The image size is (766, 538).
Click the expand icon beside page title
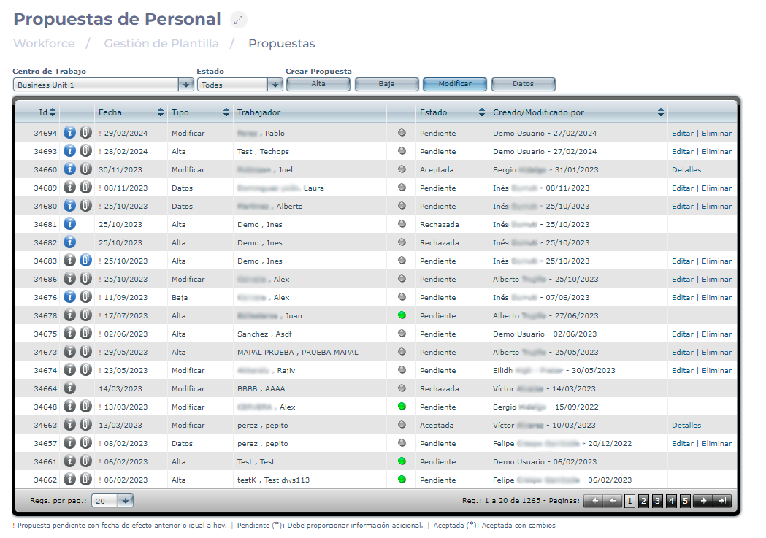click(239, 20)
